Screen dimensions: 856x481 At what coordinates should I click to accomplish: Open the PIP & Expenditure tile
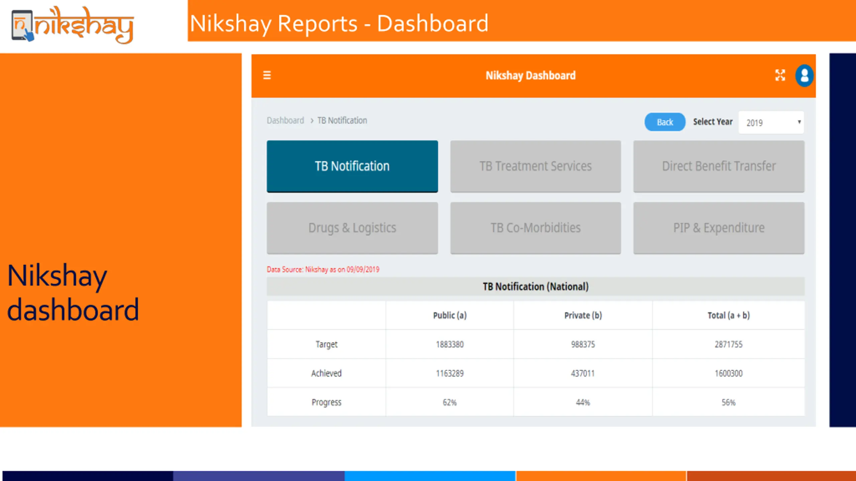click(x=719, y=228)
